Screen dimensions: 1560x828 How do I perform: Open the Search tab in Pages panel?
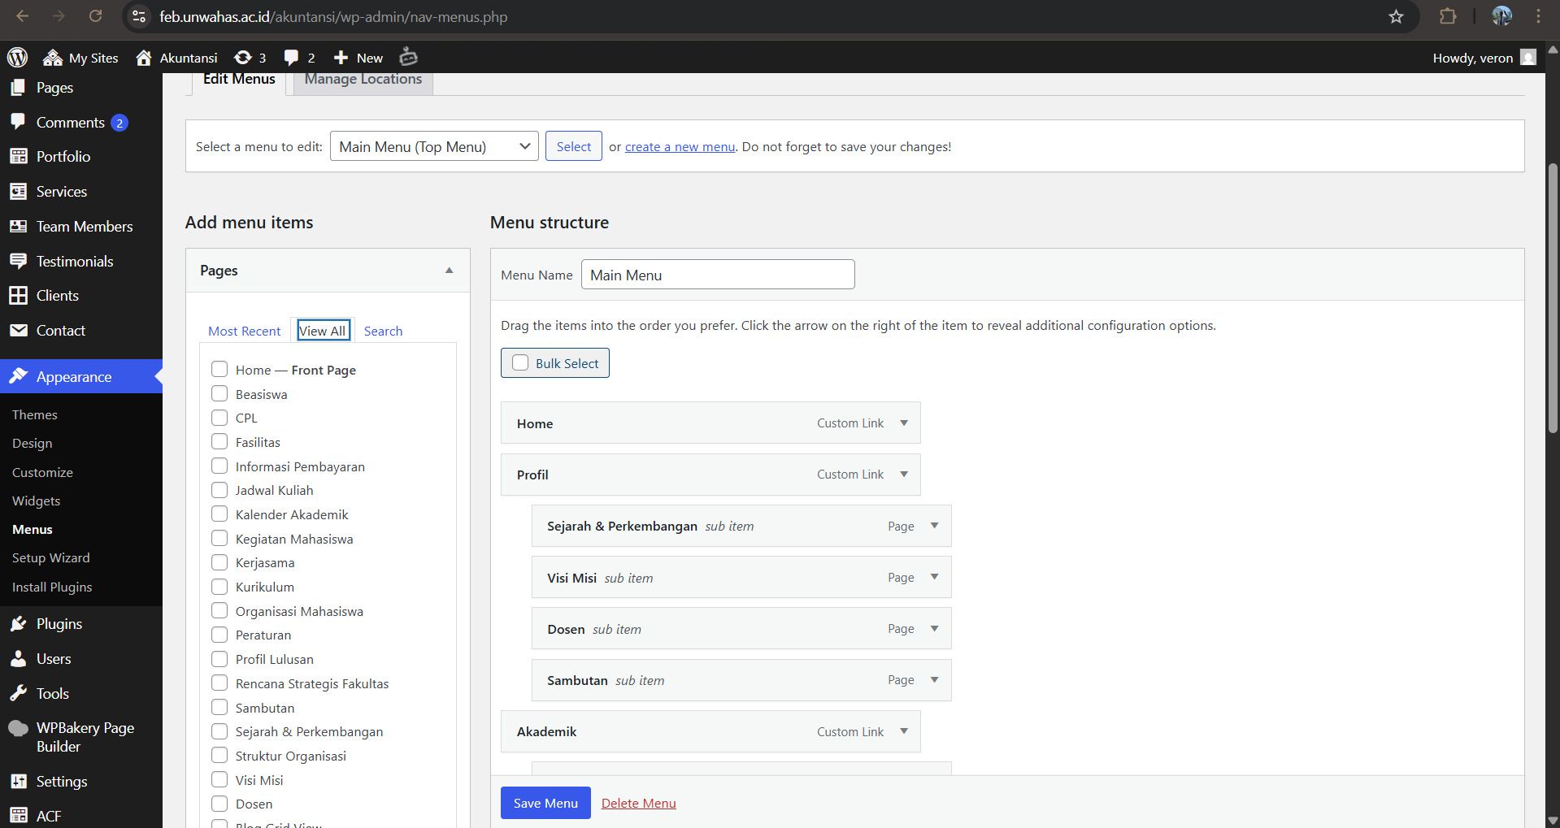click(383, 331)
